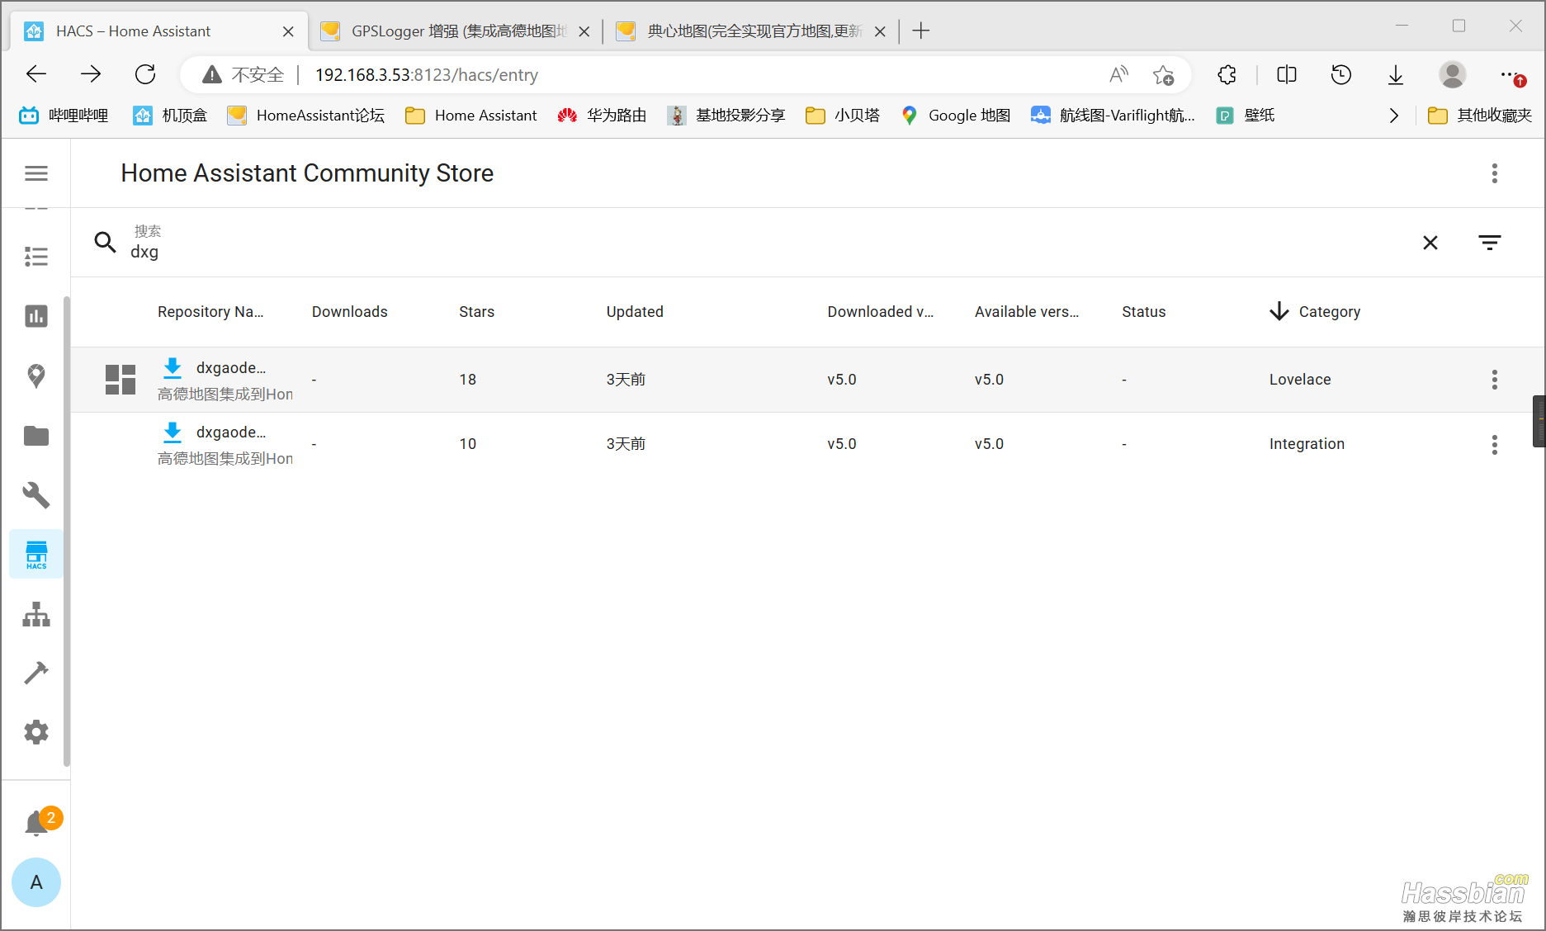This screenshot has height=931, width=1546.
Task: Click the 不安全 security warning
Action: pos(243,75)
